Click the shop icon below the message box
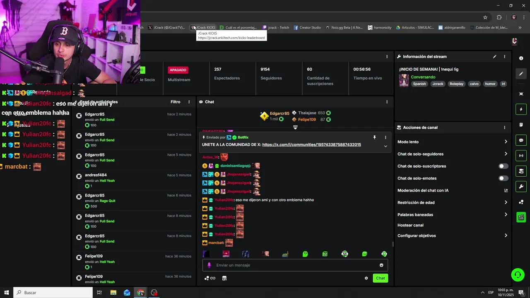 (224, 278)
